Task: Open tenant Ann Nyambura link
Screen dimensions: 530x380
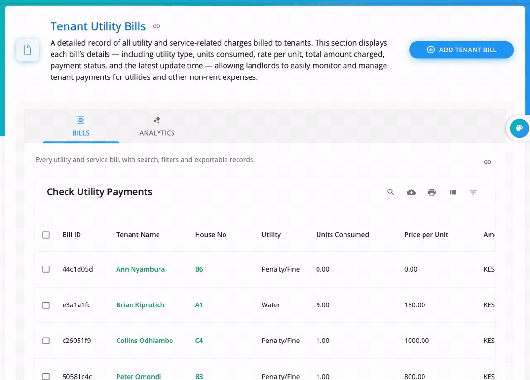Action: pyautogui.click(x=140, y=269)
